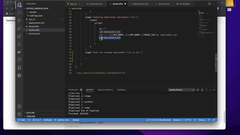Viewport: 240px width, 135px height.
Task: Change indentation via Spaces: 4
Action: point(178,120)
